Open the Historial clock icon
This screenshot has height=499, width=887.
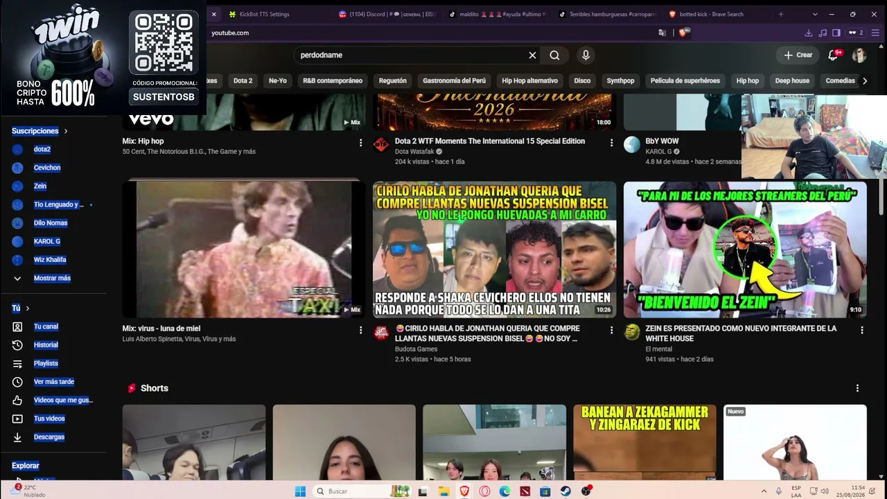pos(17,345)
